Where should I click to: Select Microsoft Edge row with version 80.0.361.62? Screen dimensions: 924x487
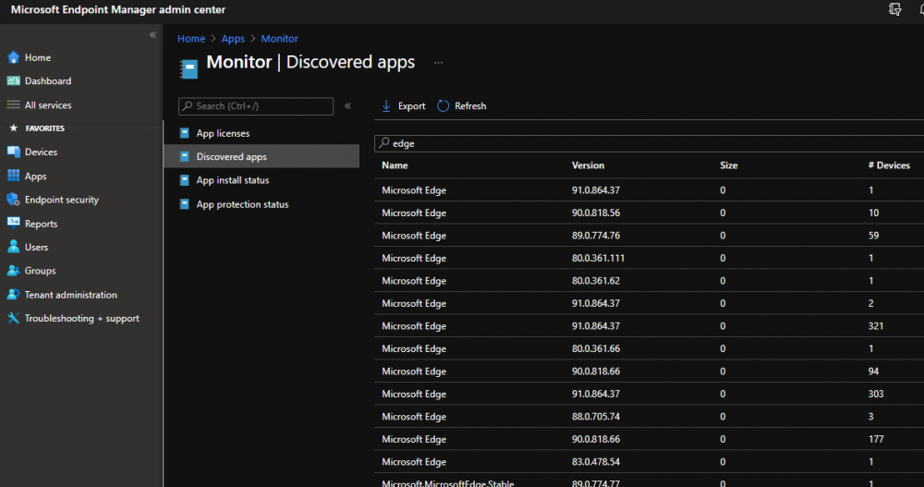[x=649, y=281]
